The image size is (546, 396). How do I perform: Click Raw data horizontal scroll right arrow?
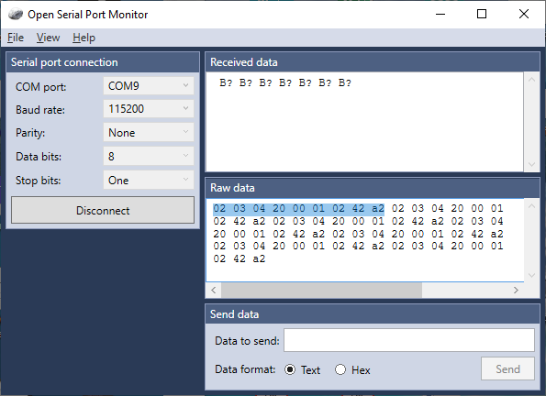coord(516,290)
